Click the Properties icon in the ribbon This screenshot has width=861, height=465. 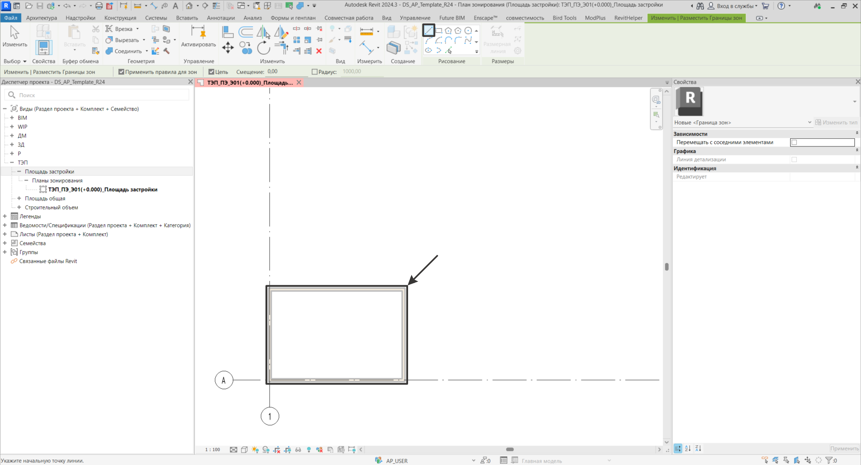pyautogui.click(x=43, y=47)
